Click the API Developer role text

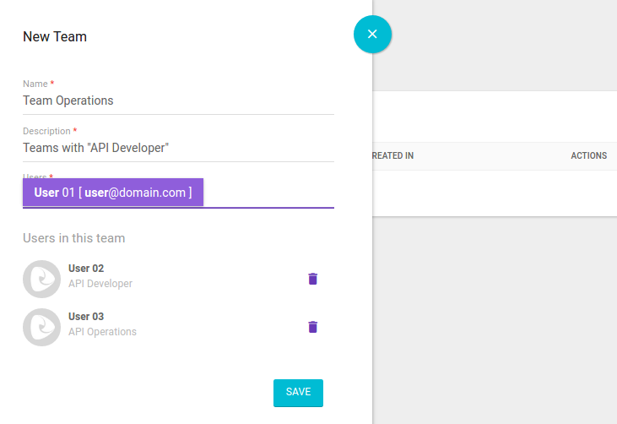coord(100,284)
